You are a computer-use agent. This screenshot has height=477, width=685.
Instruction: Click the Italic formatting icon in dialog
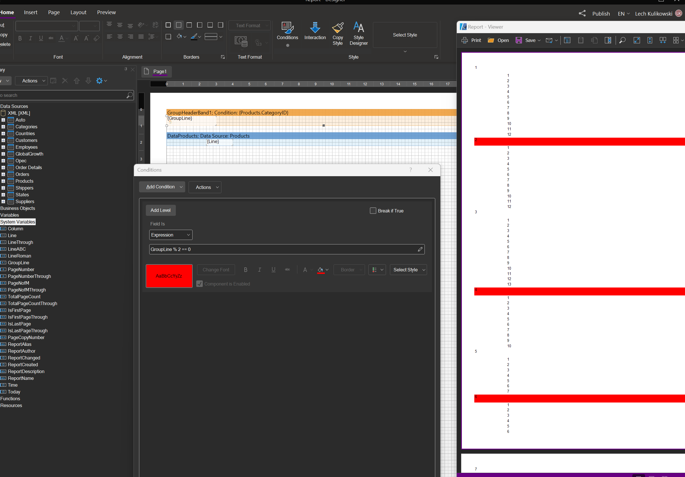click(x=259, y=270)
